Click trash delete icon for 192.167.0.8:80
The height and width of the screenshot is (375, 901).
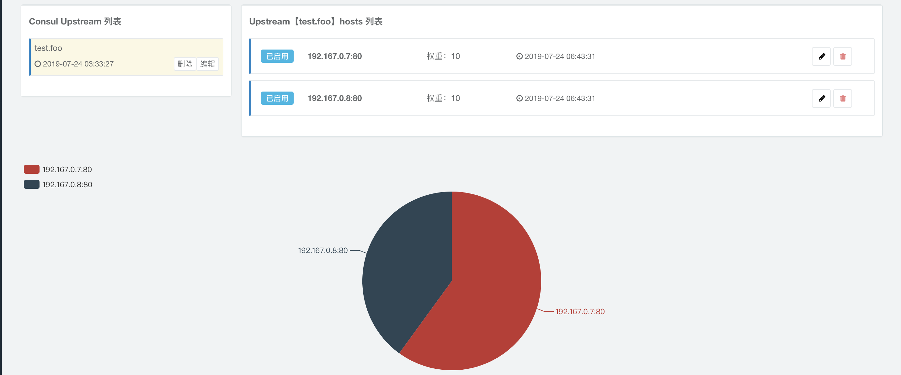pyautogui.click(x=843, y=98)
